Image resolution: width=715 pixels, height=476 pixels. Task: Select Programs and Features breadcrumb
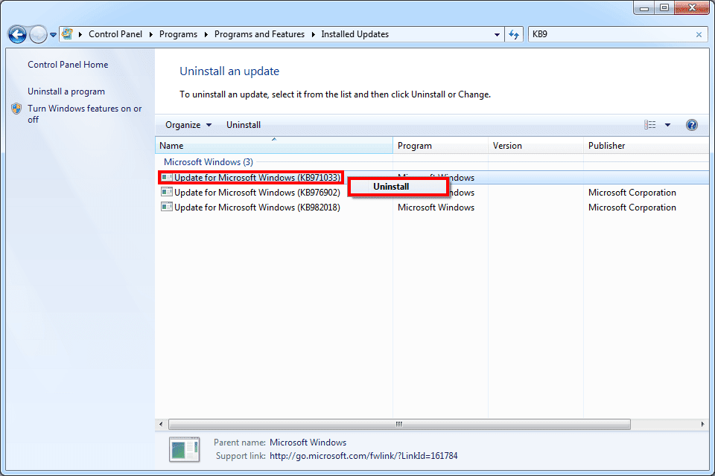click(x=259, y=34)
